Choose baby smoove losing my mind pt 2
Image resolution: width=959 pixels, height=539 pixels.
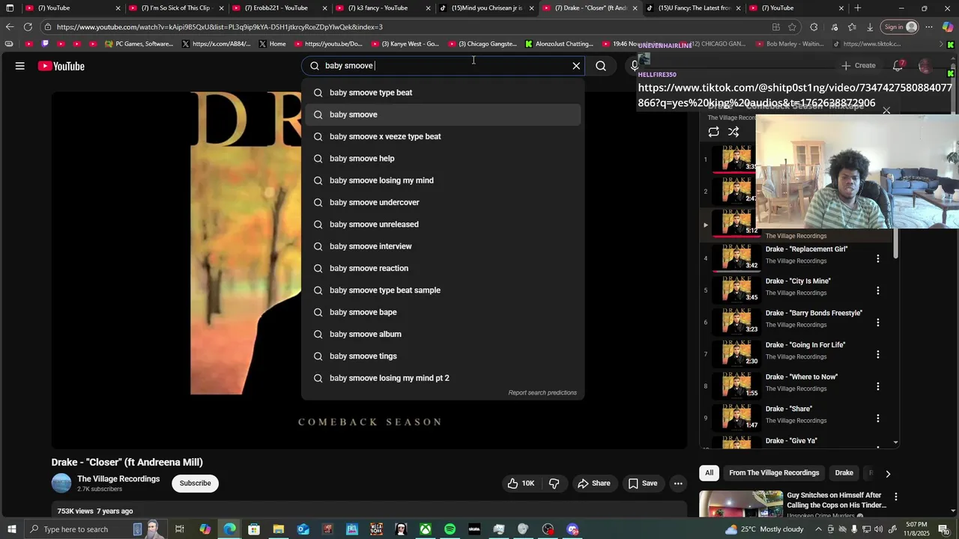click(443, 378)
